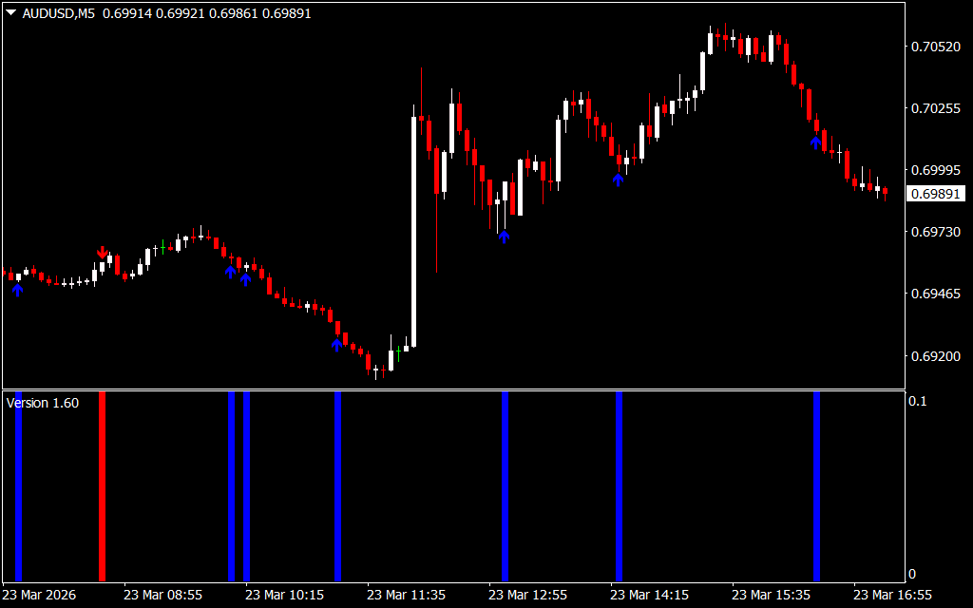Viewport: 973px width, 608px height.
Task: Select the blue arrow nearest the 0.69200 level
Action: (x=336, y=345)
